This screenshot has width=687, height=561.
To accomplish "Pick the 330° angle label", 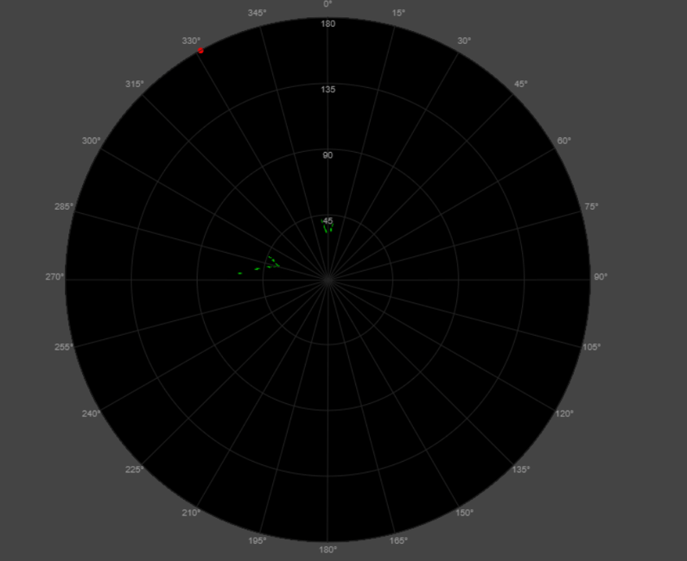I will [191, 41].
